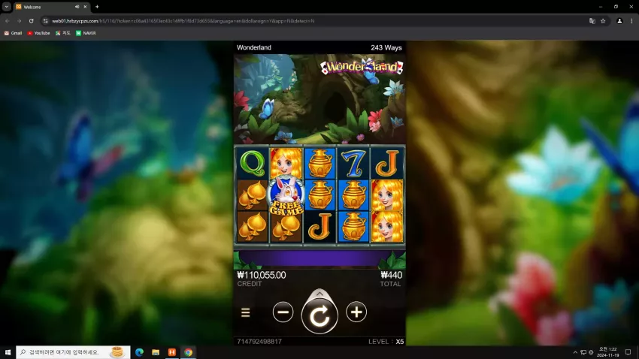Click the LEVEL X5 indicator
Screen dimensions: 639x359
tap(386, 342)
